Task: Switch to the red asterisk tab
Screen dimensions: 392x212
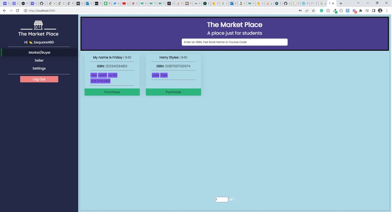Action: (x=133, y=3)
